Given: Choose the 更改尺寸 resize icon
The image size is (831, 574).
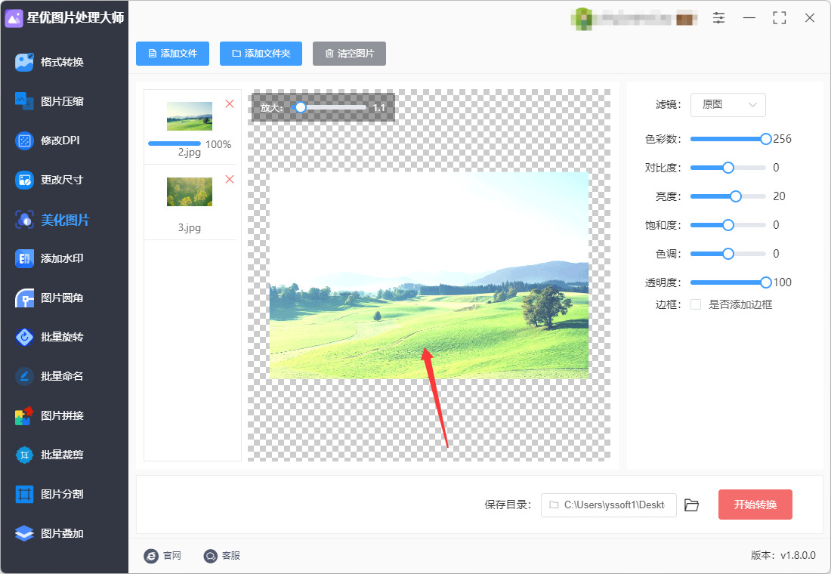Looking at the screenshot, I should pyautogui.click(x=24, y=181).
